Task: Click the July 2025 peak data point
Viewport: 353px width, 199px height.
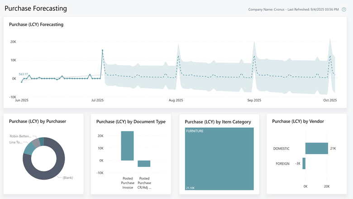Action: pos(103,50)
